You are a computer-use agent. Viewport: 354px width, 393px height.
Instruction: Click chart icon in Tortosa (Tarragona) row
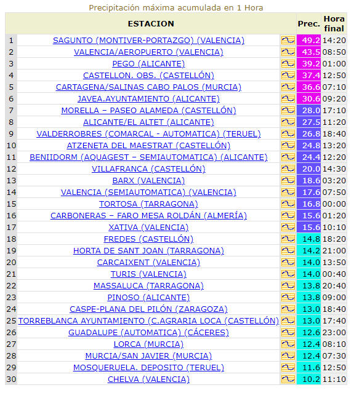288,204
